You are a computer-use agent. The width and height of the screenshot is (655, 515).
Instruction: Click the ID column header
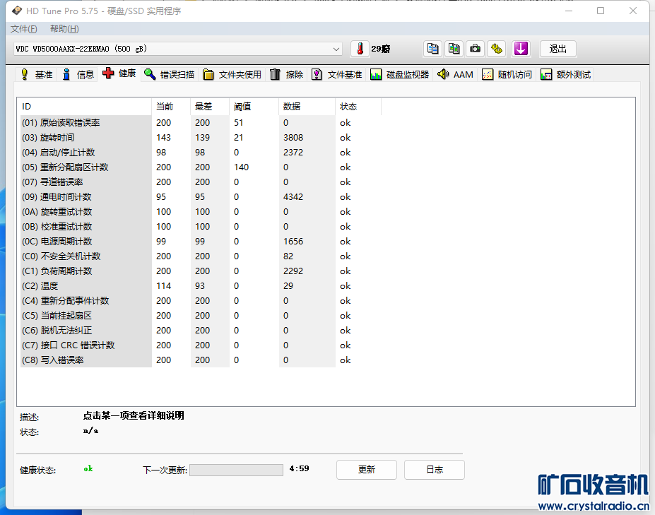[x=85, y=107]
